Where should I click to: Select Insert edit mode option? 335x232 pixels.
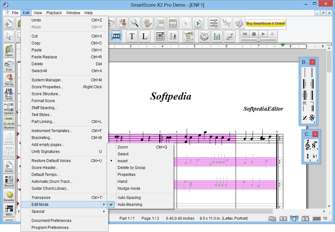pos(122,161)
